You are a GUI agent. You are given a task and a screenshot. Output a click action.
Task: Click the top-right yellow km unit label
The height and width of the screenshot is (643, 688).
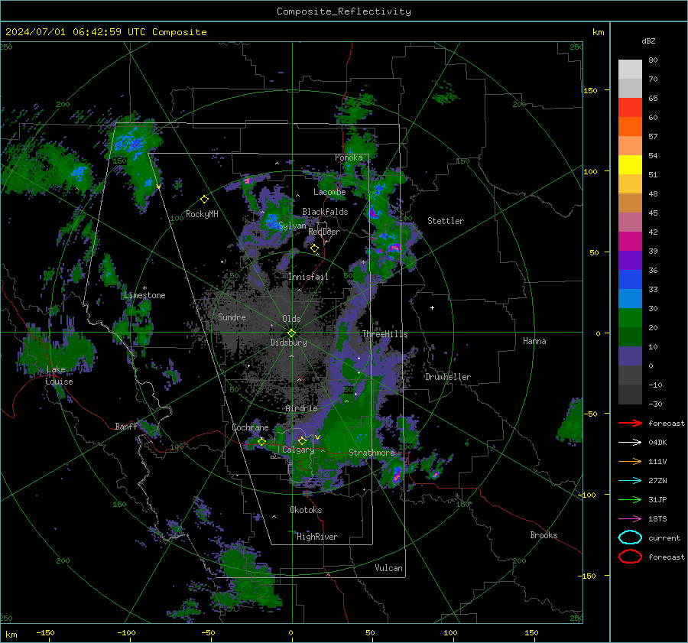[598, 32]
